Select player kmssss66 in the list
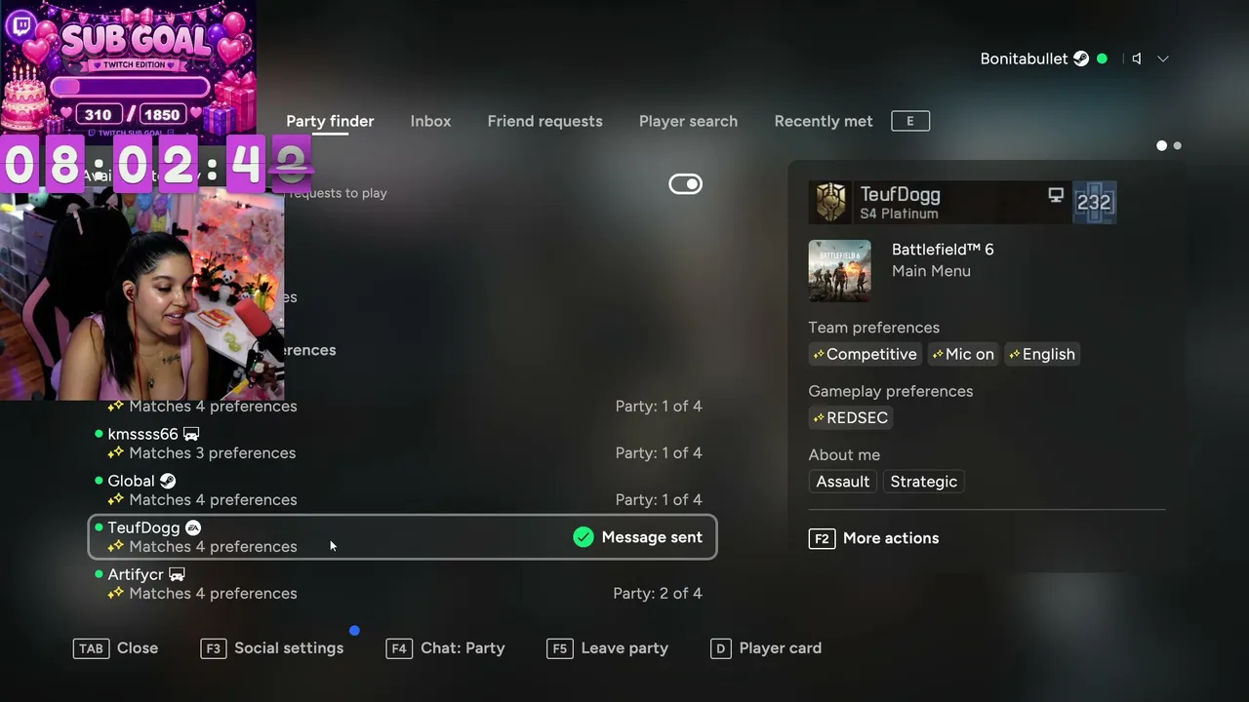 (x=400, y=444)
